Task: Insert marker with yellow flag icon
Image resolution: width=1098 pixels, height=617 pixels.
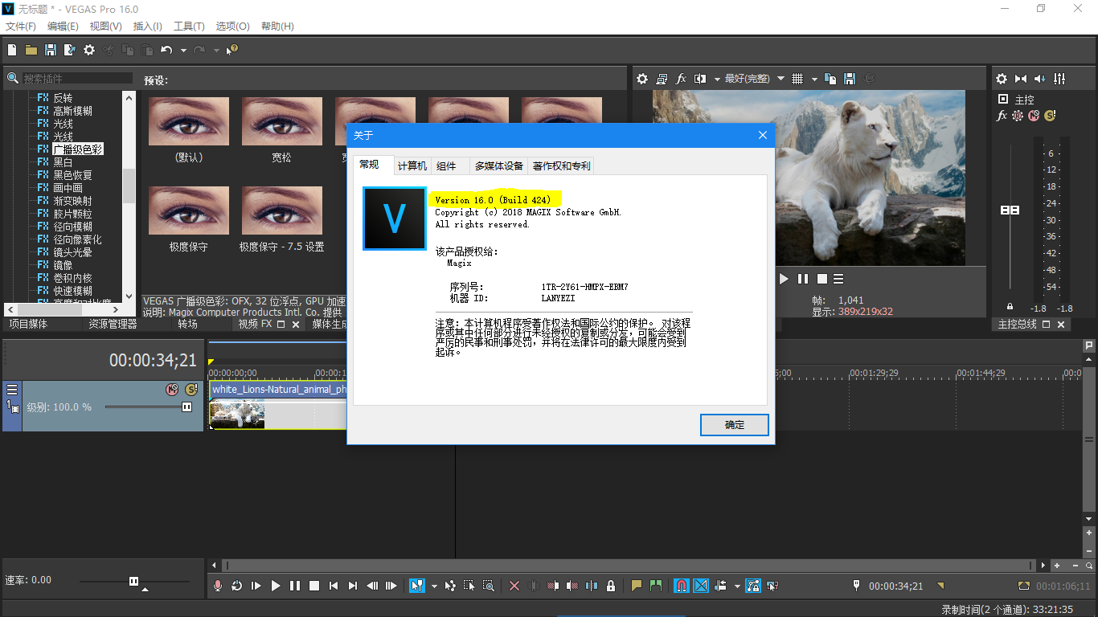Action: point(637,586)
